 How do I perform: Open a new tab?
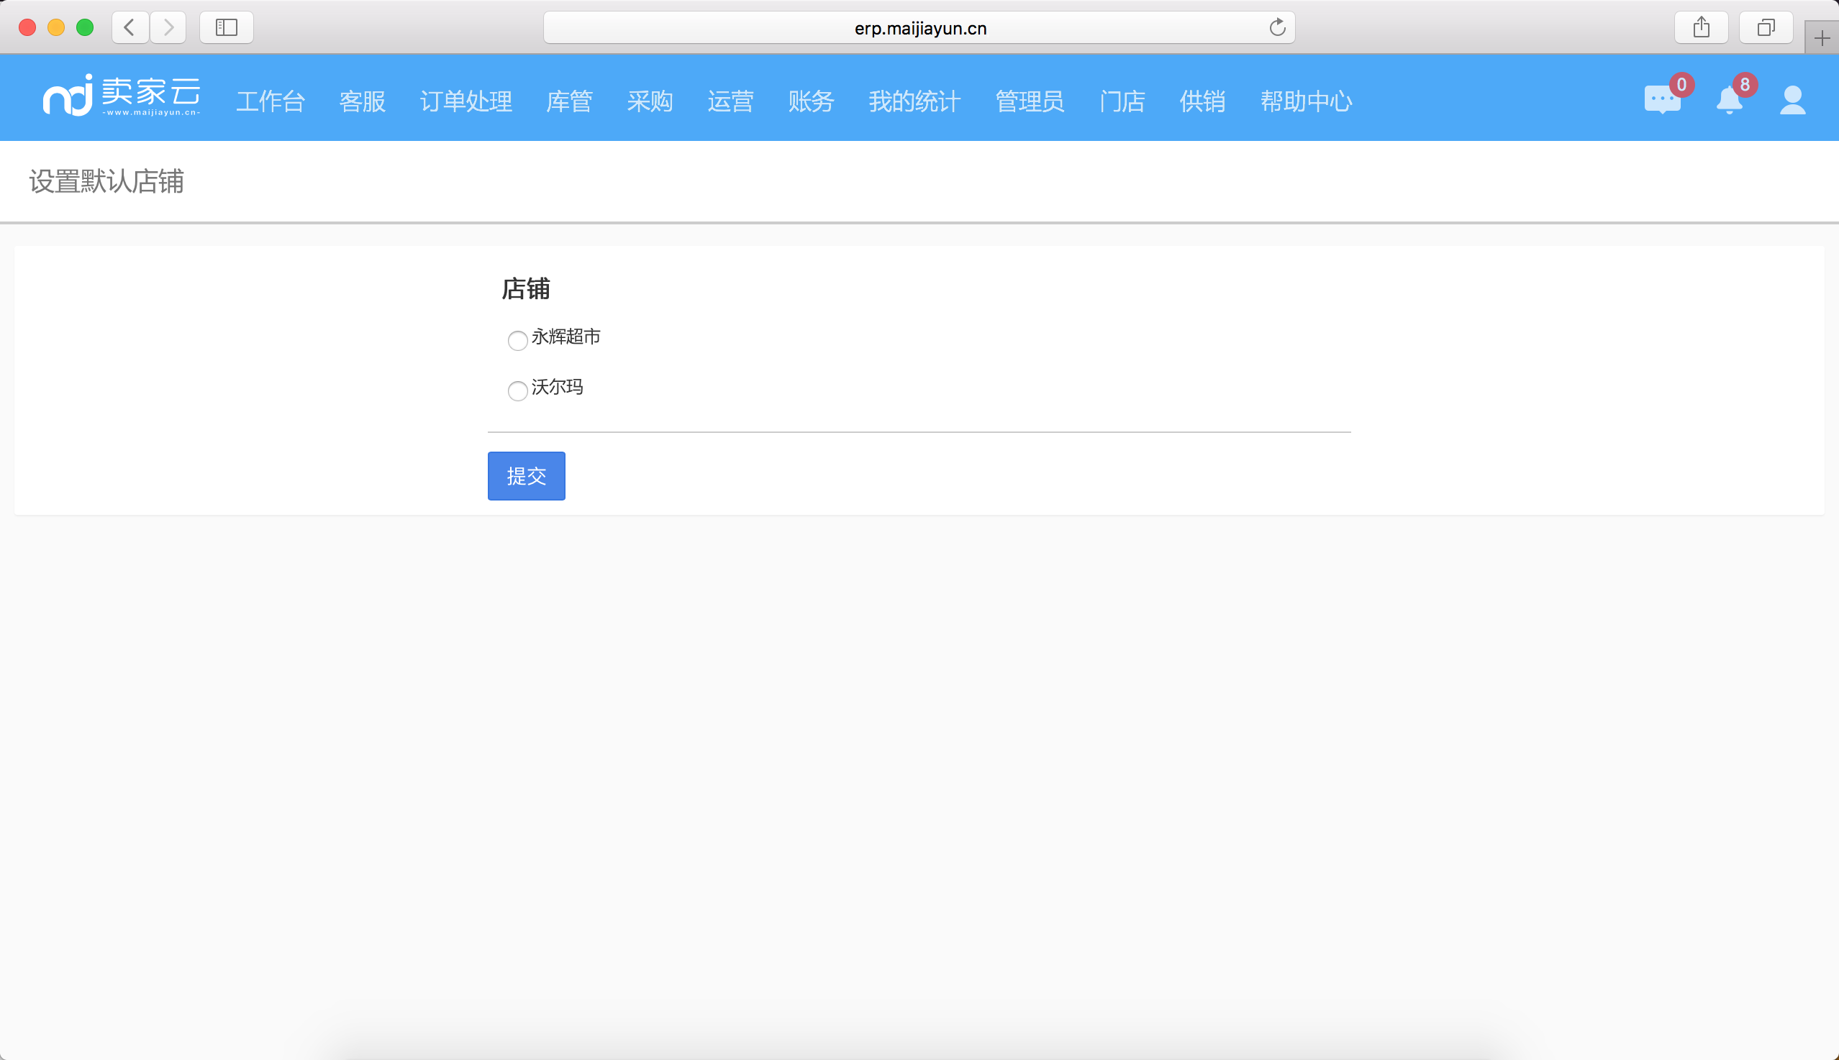1822,38
